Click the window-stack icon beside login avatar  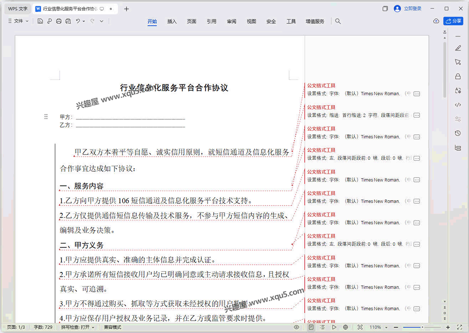[385, 9]
